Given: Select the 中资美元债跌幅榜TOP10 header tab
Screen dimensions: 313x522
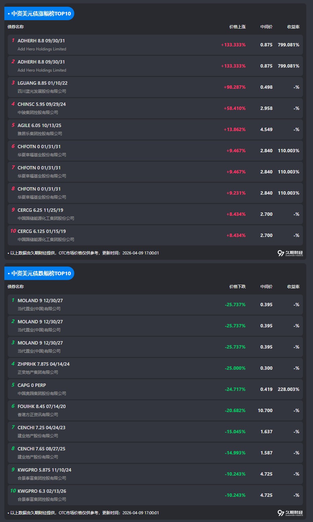Looking at the screenshot, I should tap(39, 273).
